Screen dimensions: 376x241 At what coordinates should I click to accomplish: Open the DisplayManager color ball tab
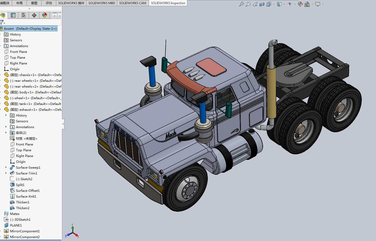coord(45,15)
